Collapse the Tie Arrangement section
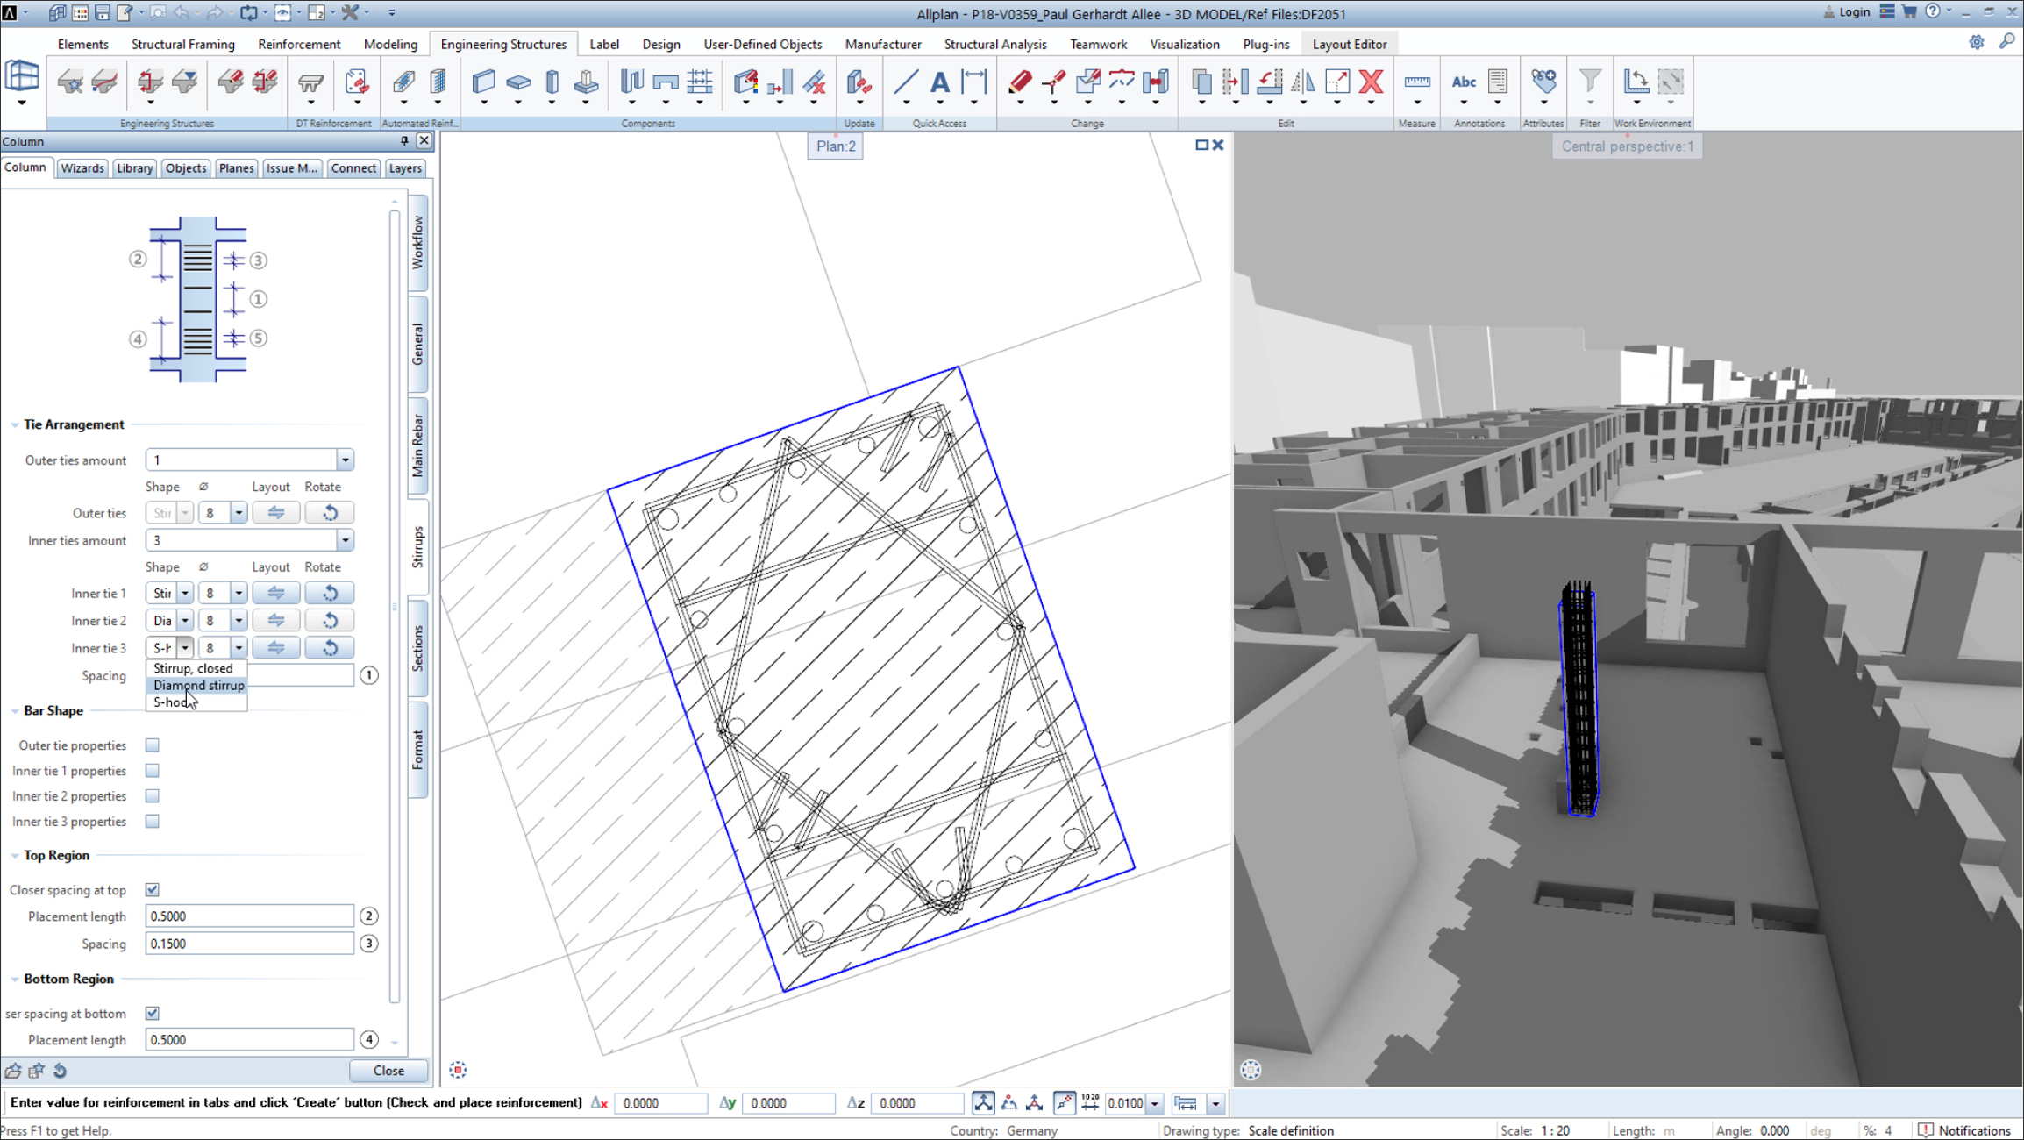 pyautogui.click(x=15, y=424)
